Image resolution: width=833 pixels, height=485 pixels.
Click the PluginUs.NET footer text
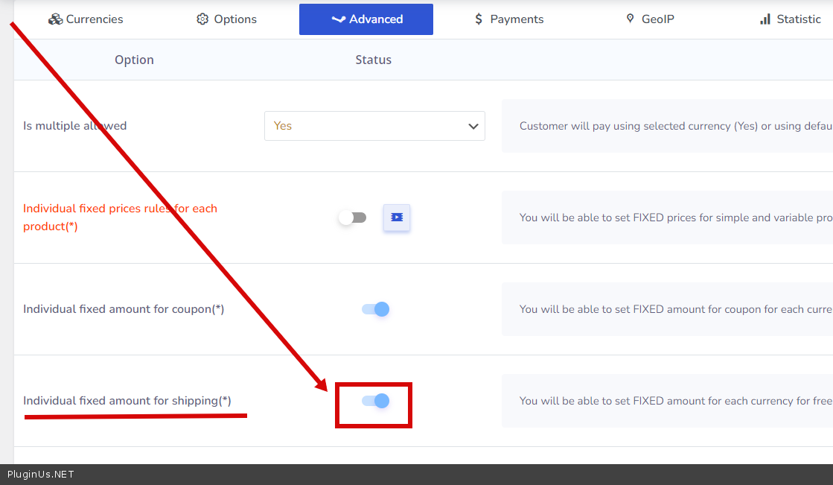click(x=41, y=475)
